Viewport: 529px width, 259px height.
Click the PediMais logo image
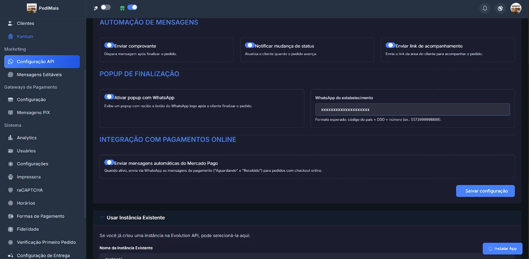(x=32, y=8)
